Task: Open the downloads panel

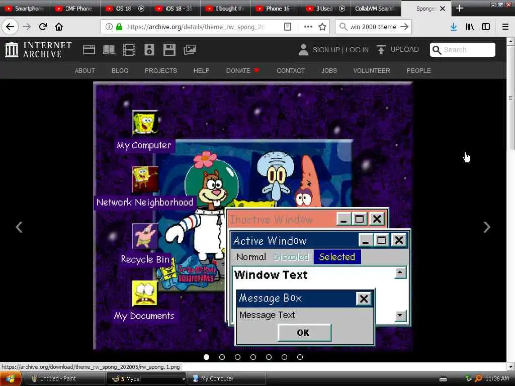Action: tap(454, 27)
